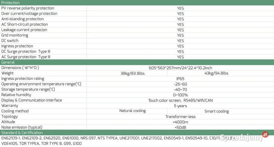
Task: Select the 43kg/94.8lbs weight value
Action: [216, 73]
